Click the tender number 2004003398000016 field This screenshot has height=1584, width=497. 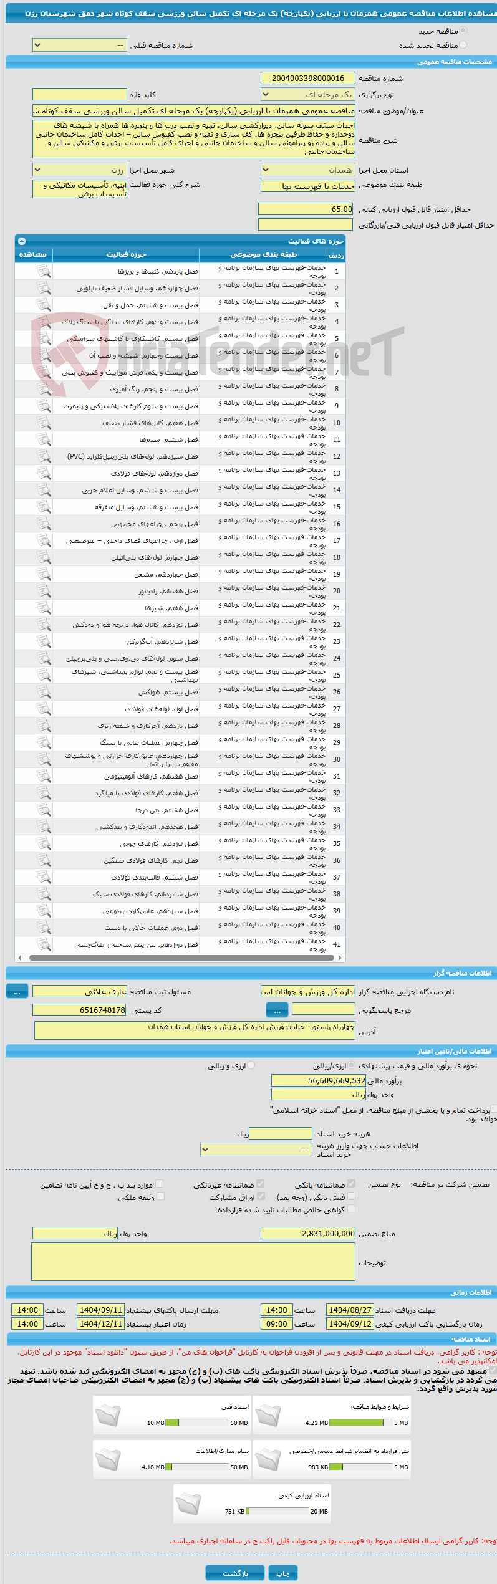(307, 78)
